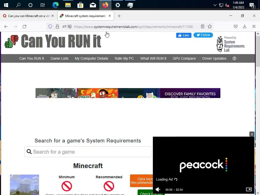Open a new Firefox tab
The height and width of the screenshot is (195, 260).
(119, 16)
